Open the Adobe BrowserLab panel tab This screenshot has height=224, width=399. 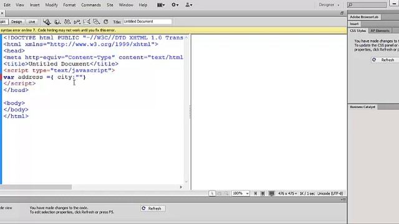coord(364,17)
